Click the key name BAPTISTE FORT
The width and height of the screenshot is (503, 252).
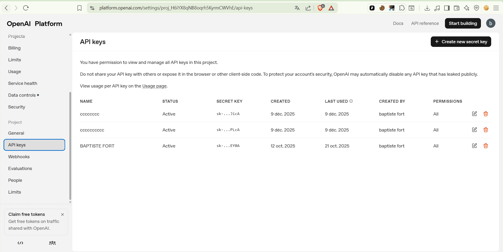click(97, 146)
